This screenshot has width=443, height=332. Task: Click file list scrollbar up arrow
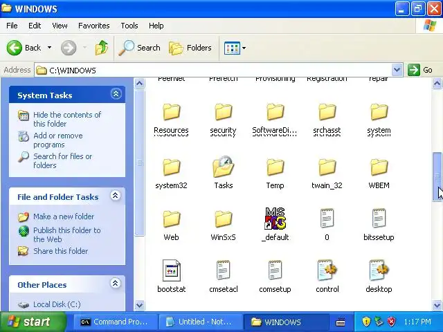point(437,84)
